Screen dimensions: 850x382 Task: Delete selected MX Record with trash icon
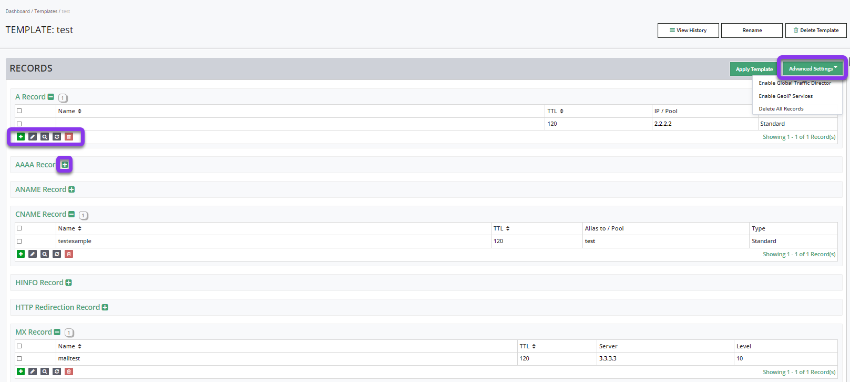69,371
